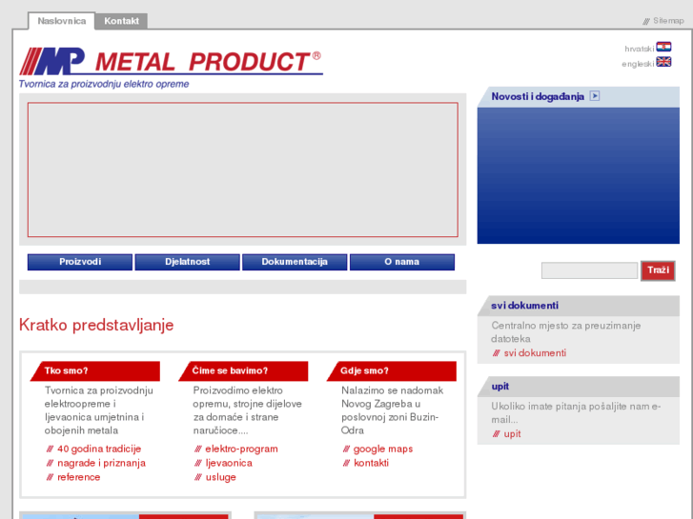Viewport: 693px width, 519px height.
Task: Click the upit box heading
Action: 499,386
